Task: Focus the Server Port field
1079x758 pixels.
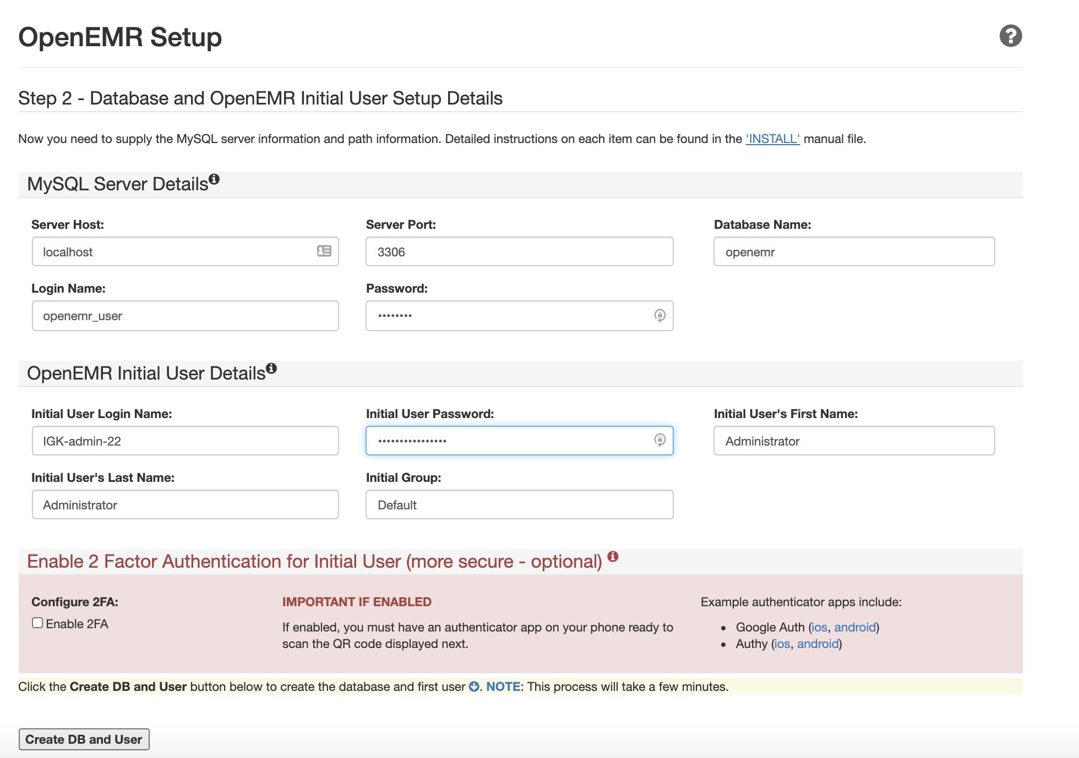Action: coord(519,252)
